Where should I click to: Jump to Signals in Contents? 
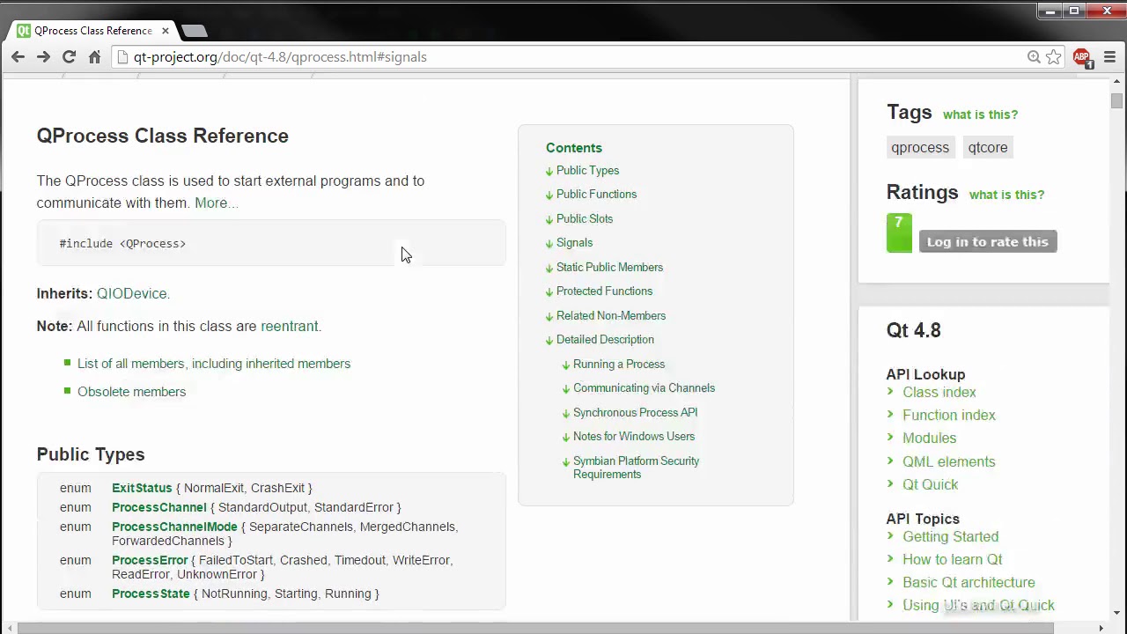574,243
